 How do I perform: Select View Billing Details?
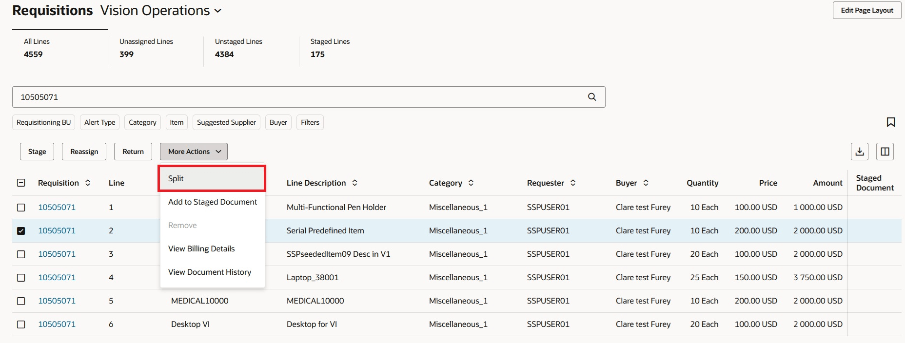(x=212, y=248)
